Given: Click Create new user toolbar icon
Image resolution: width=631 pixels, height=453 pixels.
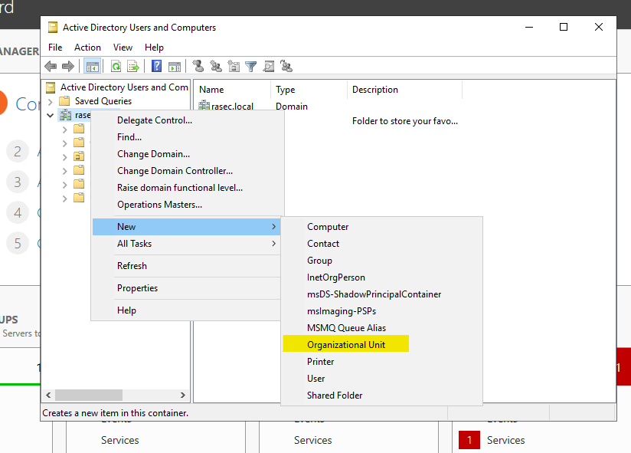Looking at the screenshot, I should pyautogui.click(x=198, y=66).
